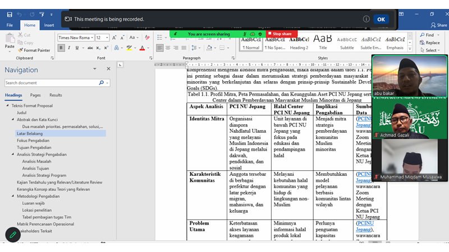Click the red Stop share button
Image resolution: width=449 pixels, height=252 pixels.
click(282, 34)
